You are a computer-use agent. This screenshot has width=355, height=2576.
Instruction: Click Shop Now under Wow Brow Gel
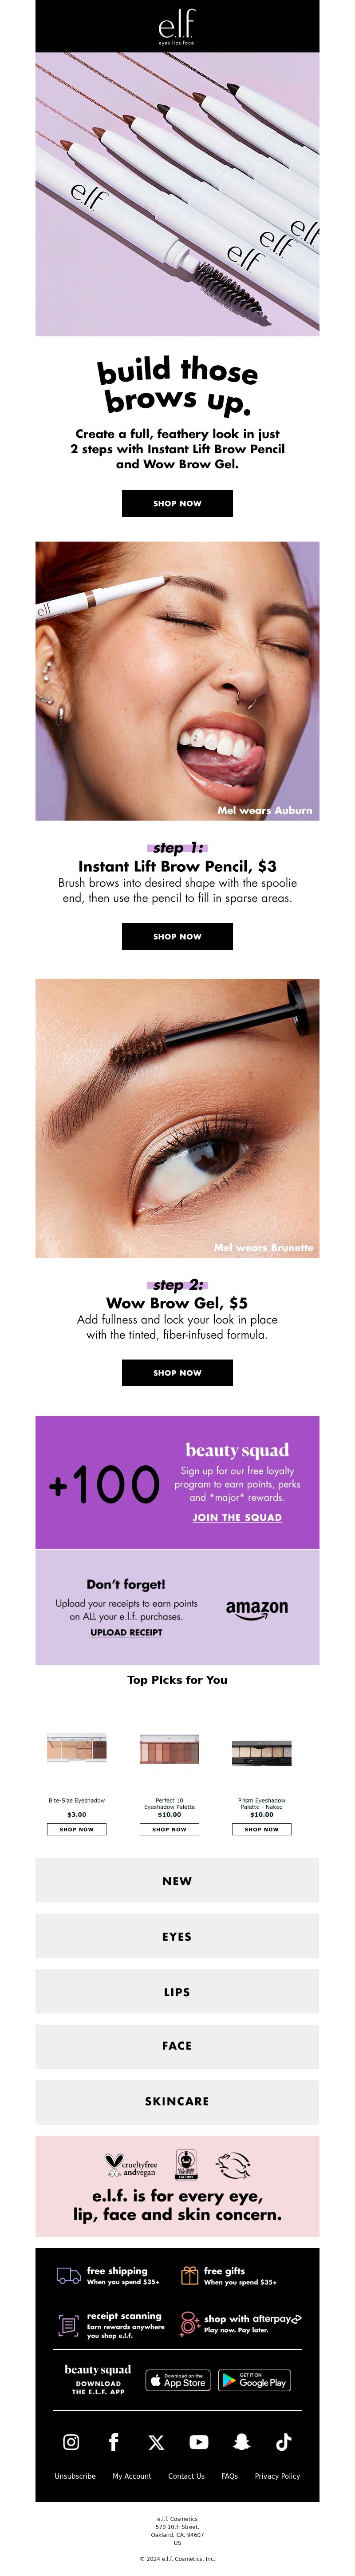click(x=177, y=1372)
